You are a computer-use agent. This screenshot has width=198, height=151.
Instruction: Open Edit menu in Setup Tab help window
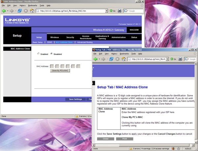(x=101, y=54)
